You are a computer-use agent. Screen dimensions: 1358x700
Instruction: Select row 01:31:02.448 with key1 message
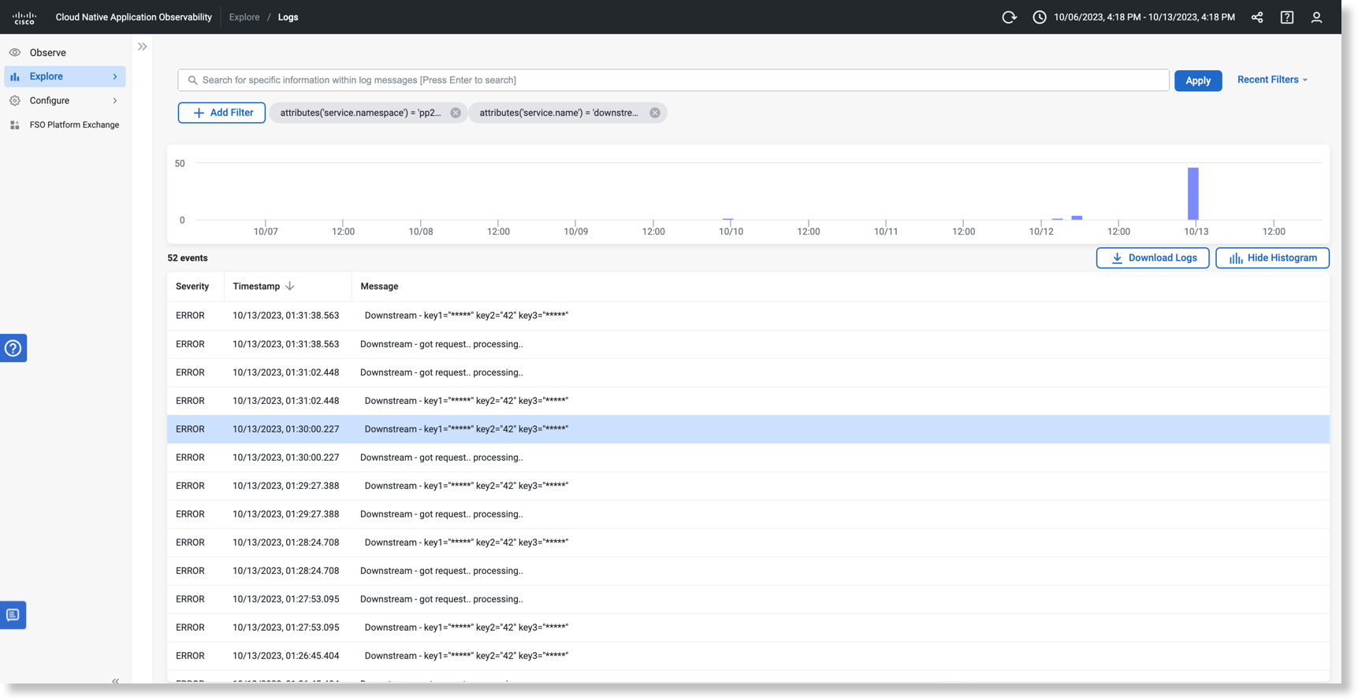[x=748, y=401]
